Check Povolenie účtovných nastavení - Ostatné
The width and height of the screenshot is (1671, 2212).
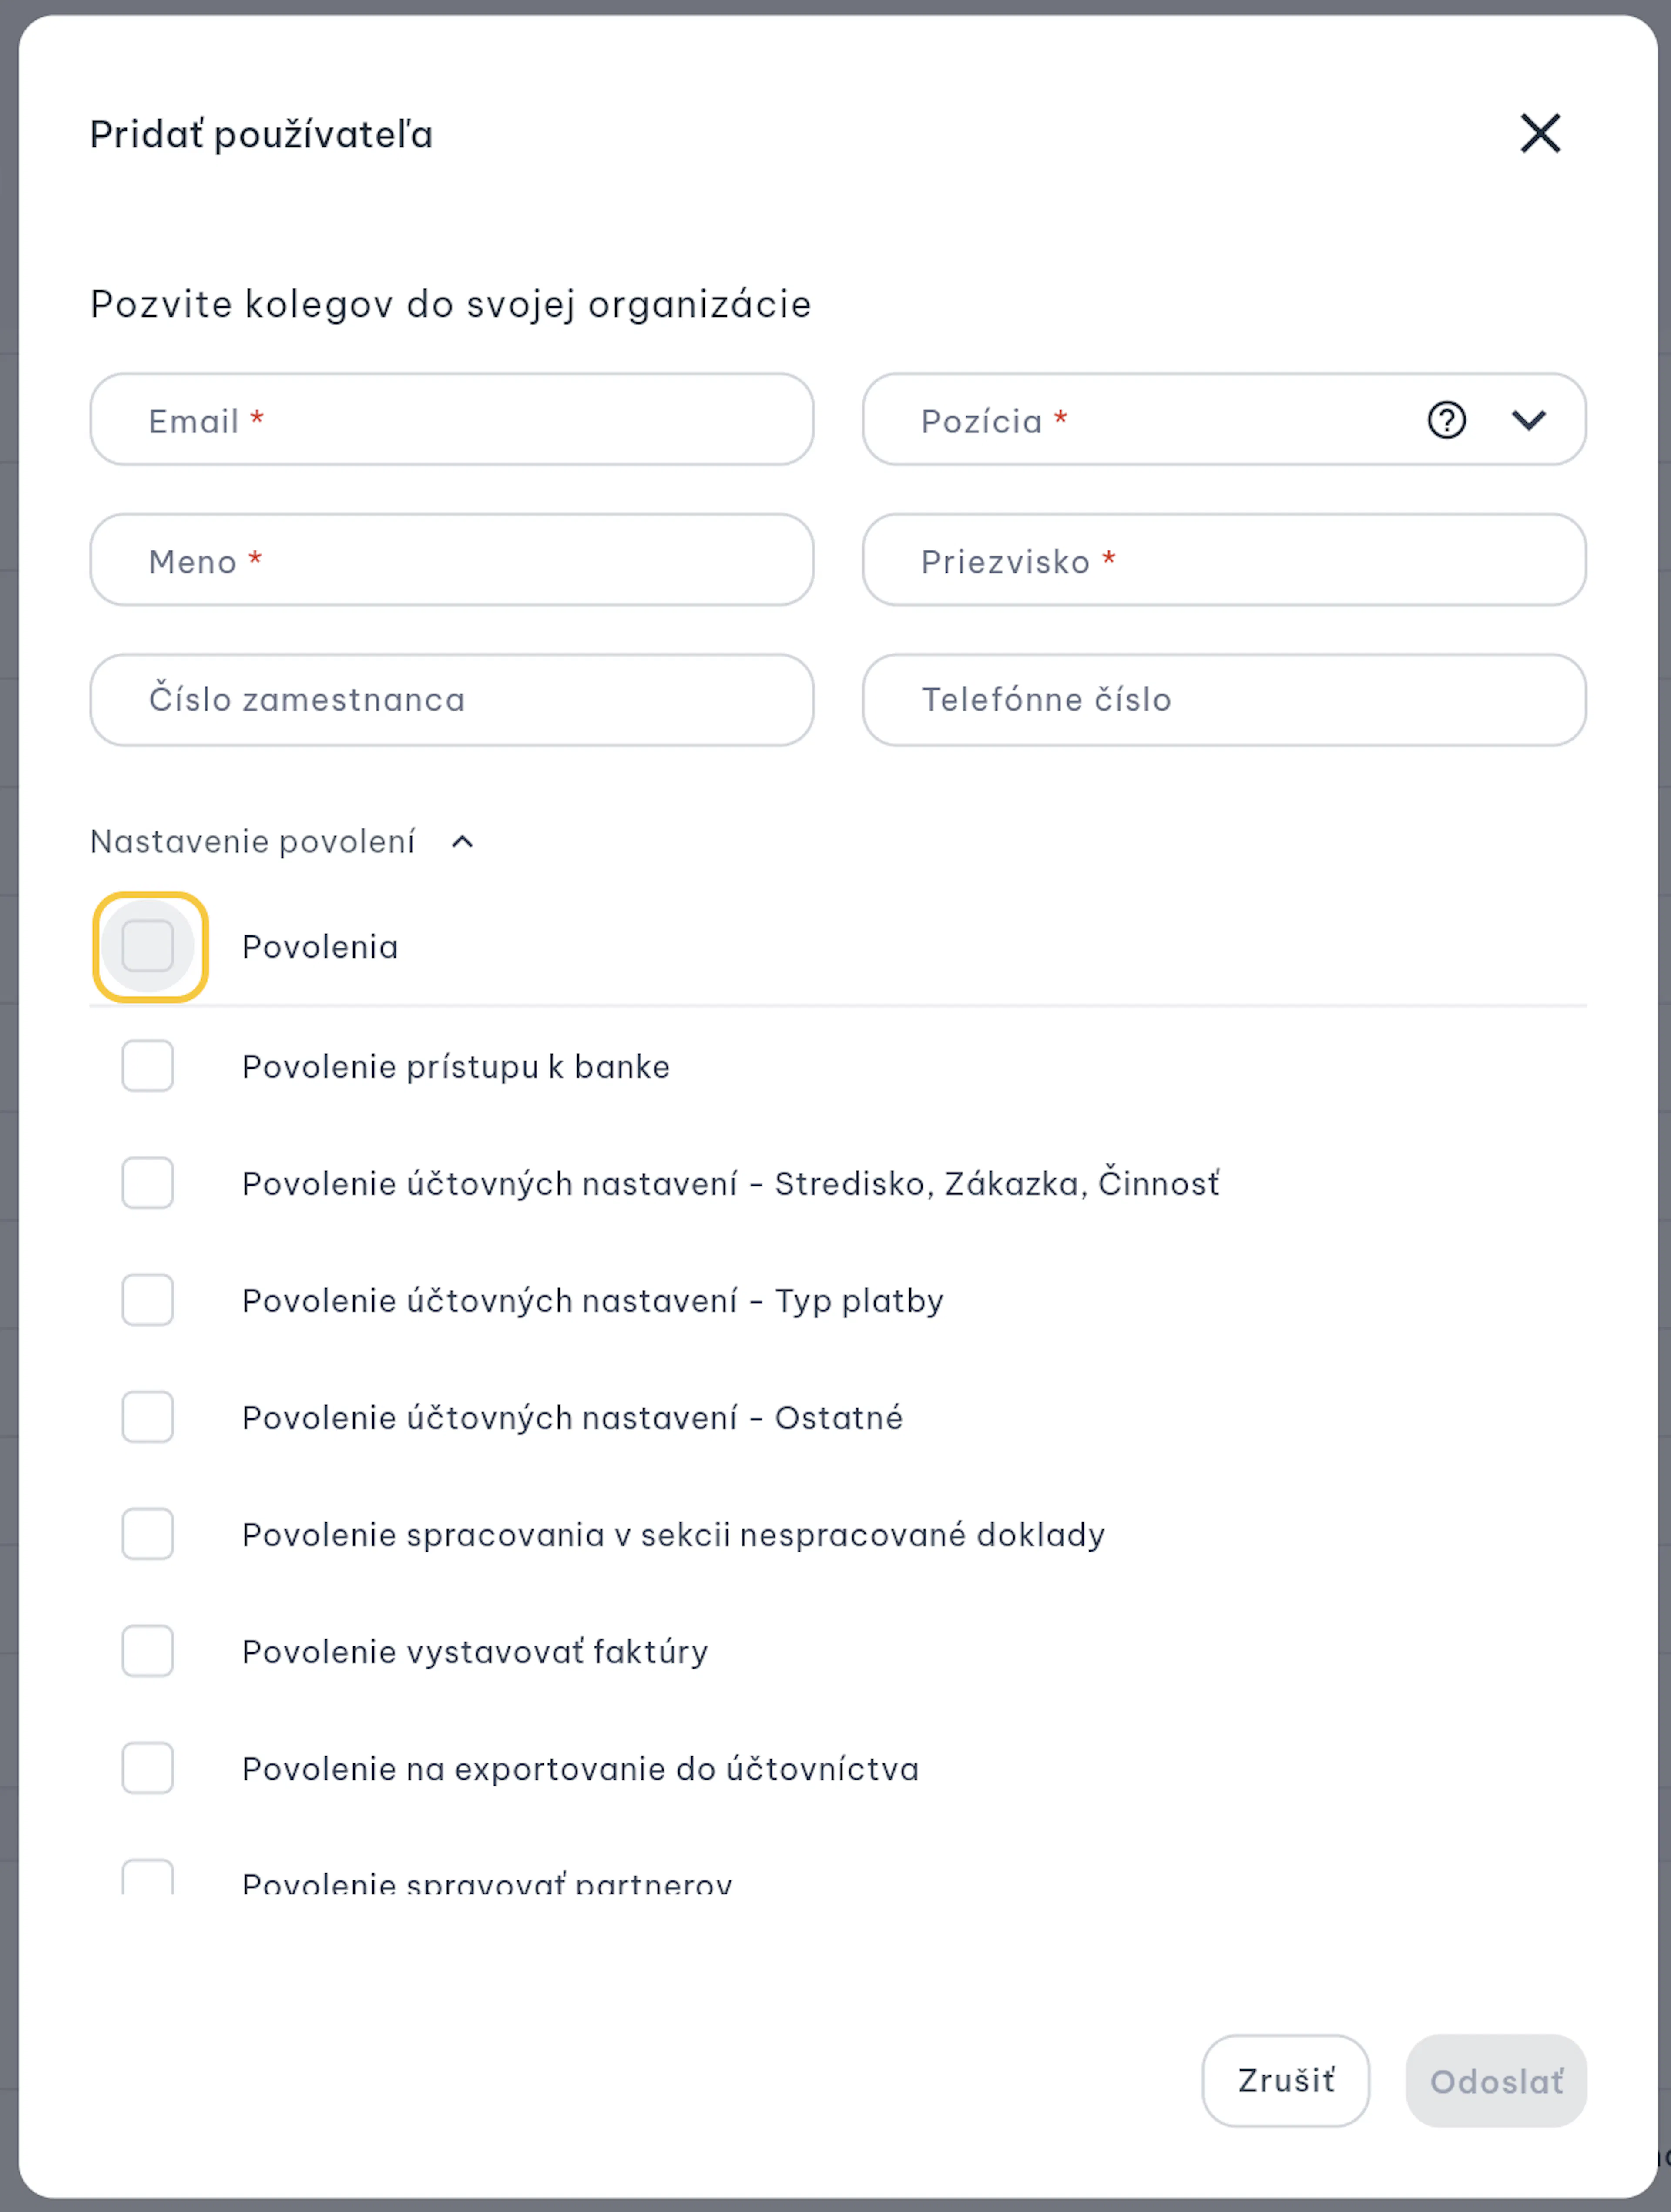(148, 1417)
